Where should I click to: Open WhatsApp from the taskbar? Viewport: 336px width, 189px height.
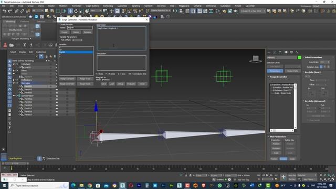click(219, 185)
